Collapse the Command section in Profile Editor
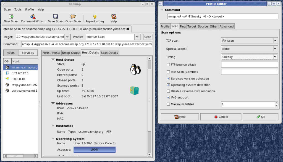 tap(162, 10)
